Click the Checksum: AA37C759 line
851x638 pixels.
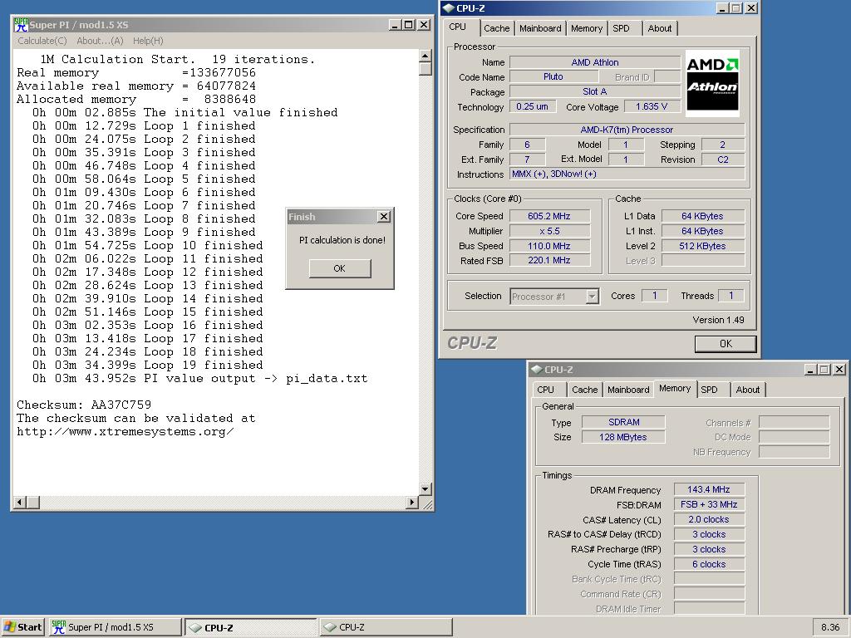tap(84, 405)
